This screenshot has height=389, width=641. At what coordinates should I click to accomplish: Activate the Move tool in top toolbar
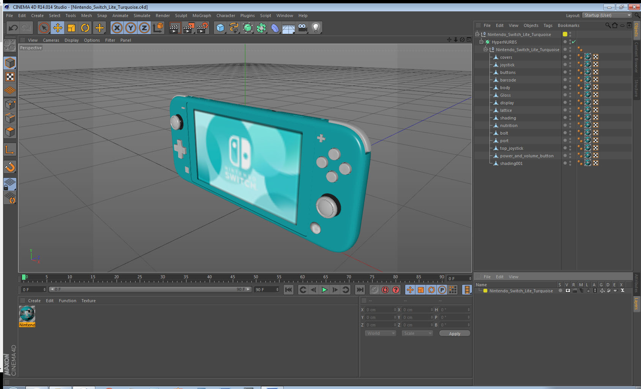pos(58,28)
